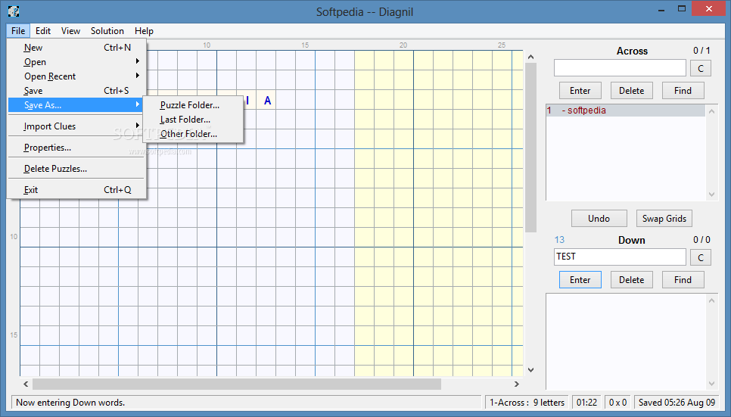Maximize the Diagnil window
Viewport: 731px width, 417px height.
[682, 9]
